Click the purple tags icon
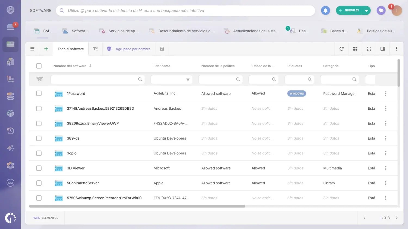 tap(381, 11)
